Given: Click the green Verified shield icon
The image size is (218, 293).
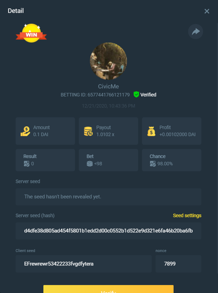Looking at the screenshot, I should point(136,94).
